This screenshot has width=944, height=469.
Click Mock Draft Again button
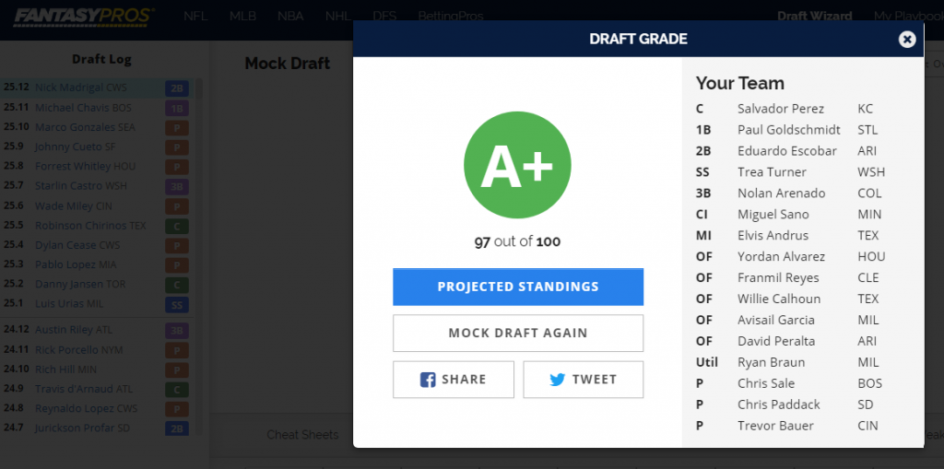click(518, 333)
